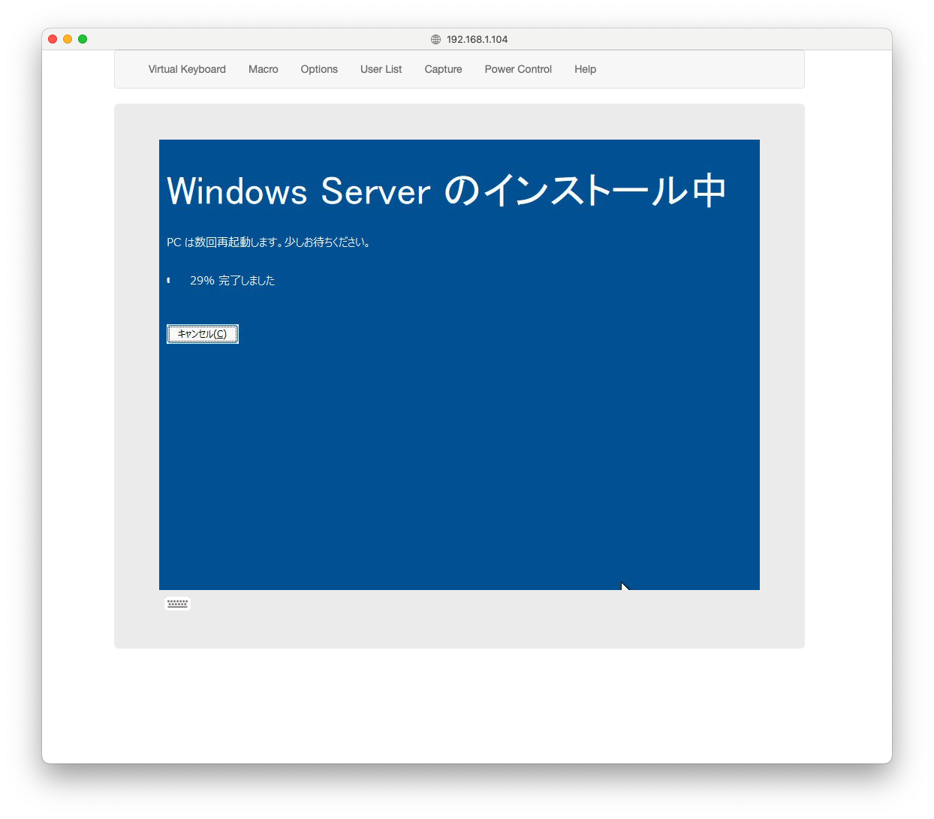The height and width of the screenshot is (819, 934).
Task: Open the Options menu
Action: [x=319, y=69]
